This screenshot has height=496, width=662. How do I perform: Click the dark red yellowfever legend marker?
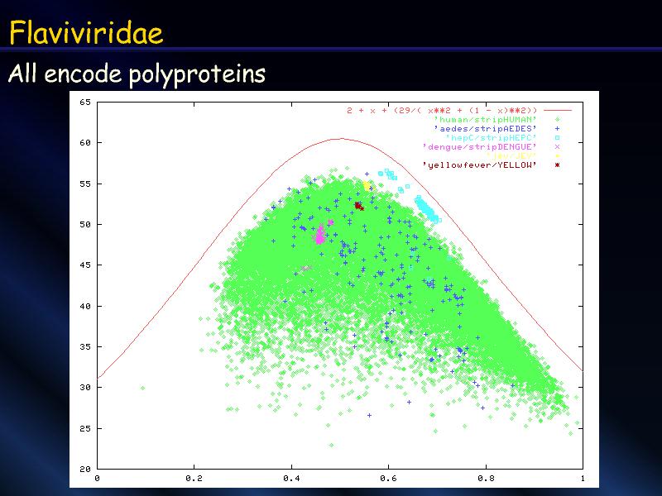coord(558,165)
